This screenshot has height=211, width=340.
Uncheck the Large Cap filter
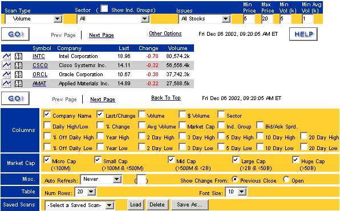click(236, 160)
